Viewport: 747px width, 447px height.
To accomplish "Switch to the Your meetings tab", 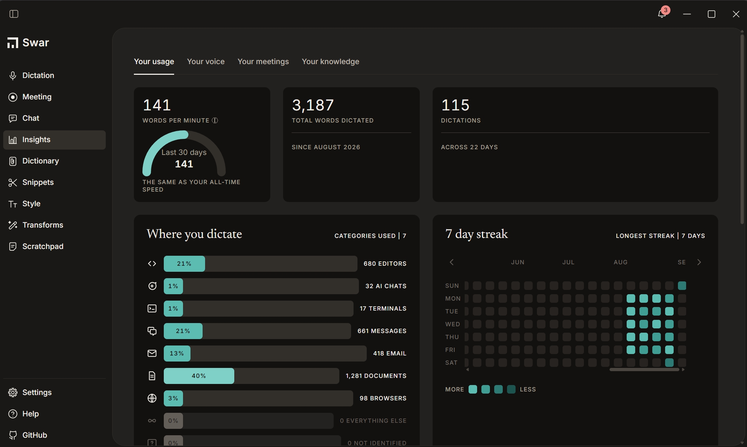I will point(263,62).
